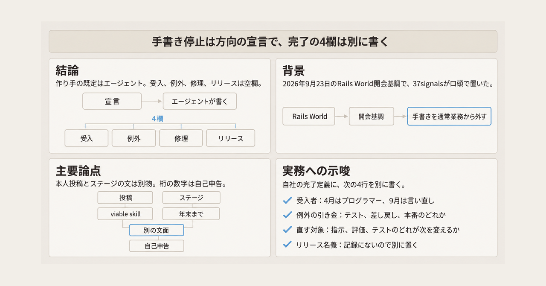Select the viable skill box

click(125, 214)
